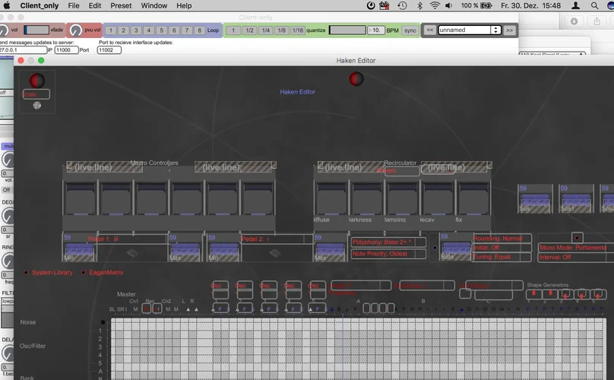This screenshot has width=614, height=380.
Task: Click the Bluetooth icon in menu bar
Action: [419, 5]
